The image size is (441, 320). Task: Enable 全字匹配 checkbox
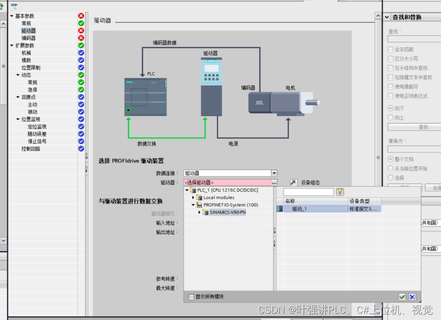coord(391,49)
